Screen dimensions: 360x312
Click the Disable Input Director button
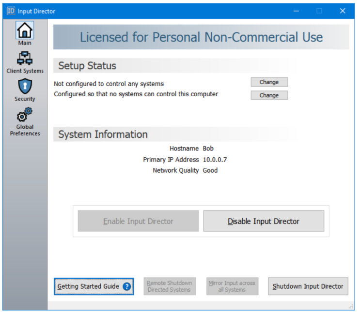[x=264, y=221]
